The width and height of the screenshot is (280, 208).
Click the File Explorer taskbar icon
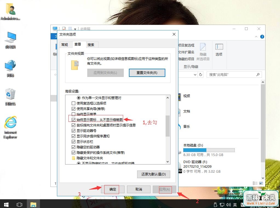(x=33, y=204)
